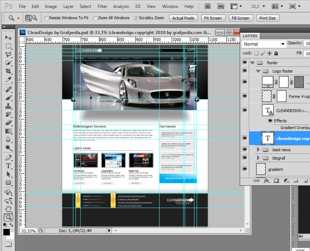Open the Layer menu
Viewport: 310px width, 251px height.
tap(68, 7)
